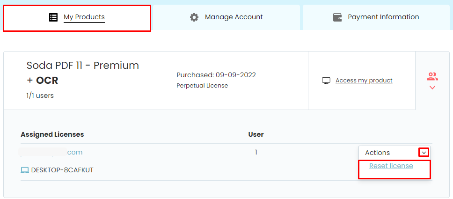Open the My Products tab
The height and width of the screenshot is (199, 453).
click(77, 18)
